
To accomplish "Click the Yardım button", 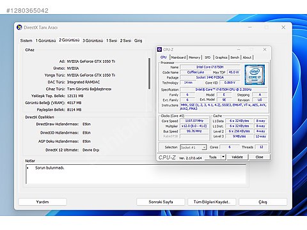I will point(42,202).
